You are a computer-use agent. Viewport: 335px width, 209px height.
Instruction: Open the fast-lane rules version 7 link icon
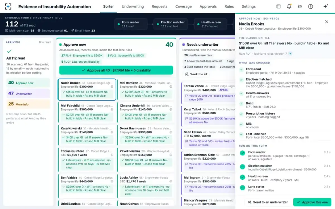(290, 54)
